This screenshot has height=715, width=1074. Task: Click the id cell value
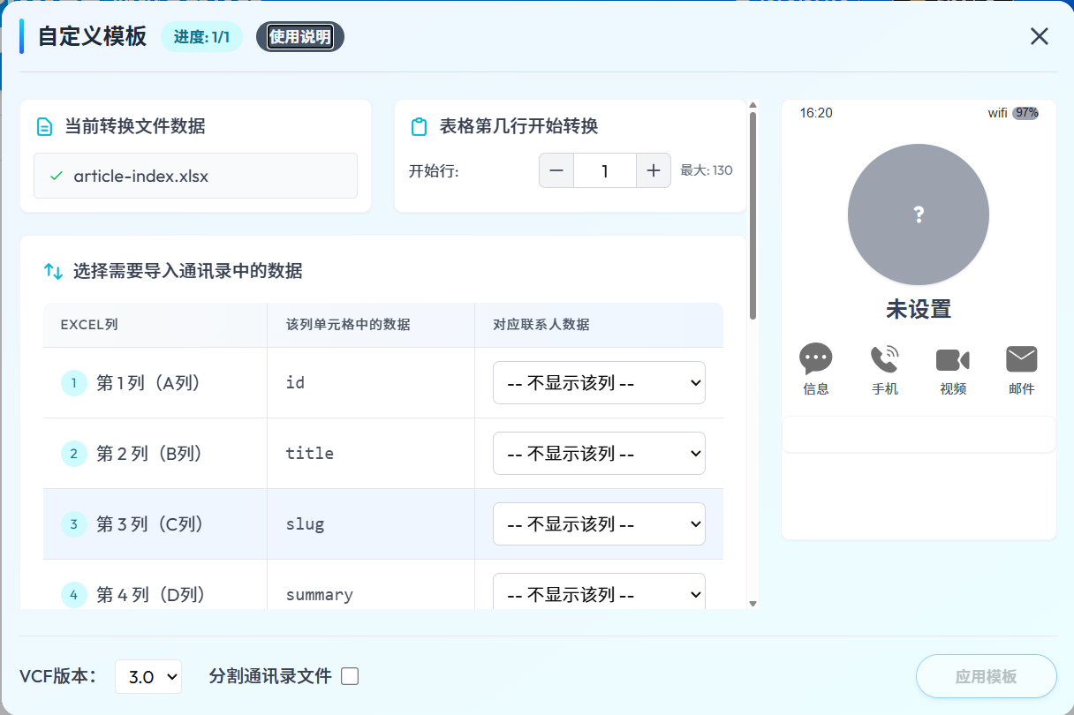click(x=296, y=383)
